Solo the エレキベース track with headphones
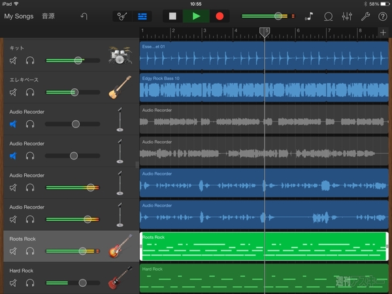 pos(30,92)
